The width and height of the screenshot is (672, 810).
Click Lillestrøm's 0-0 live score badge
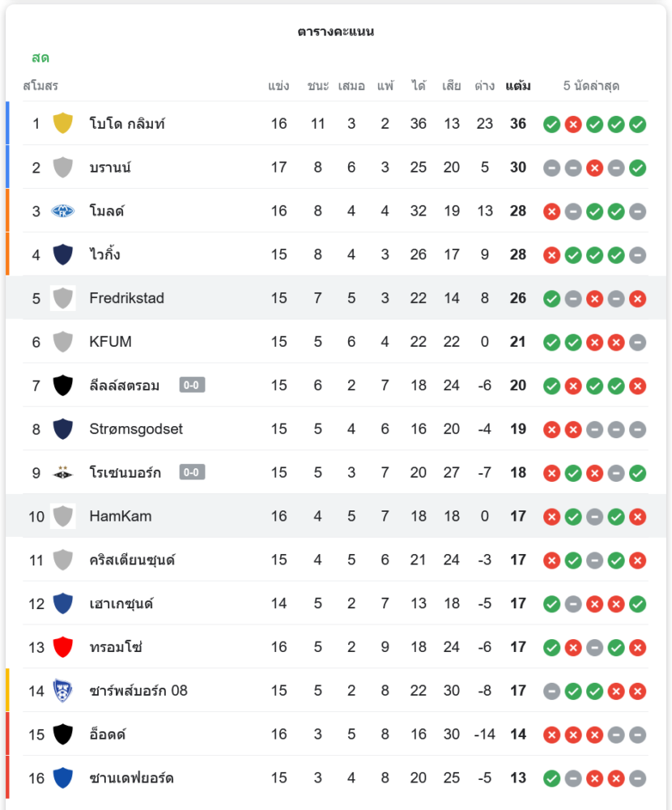(192, 385)
